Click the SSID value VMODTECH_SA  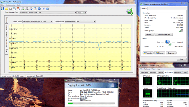pos(178,23)
